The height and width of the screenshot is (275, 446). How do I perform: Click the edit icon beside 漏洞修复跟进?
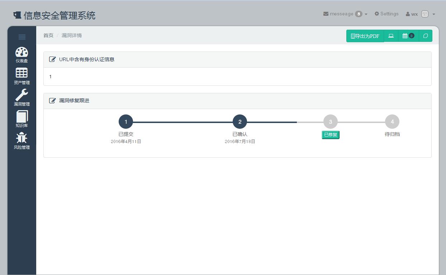pos(52,100)
